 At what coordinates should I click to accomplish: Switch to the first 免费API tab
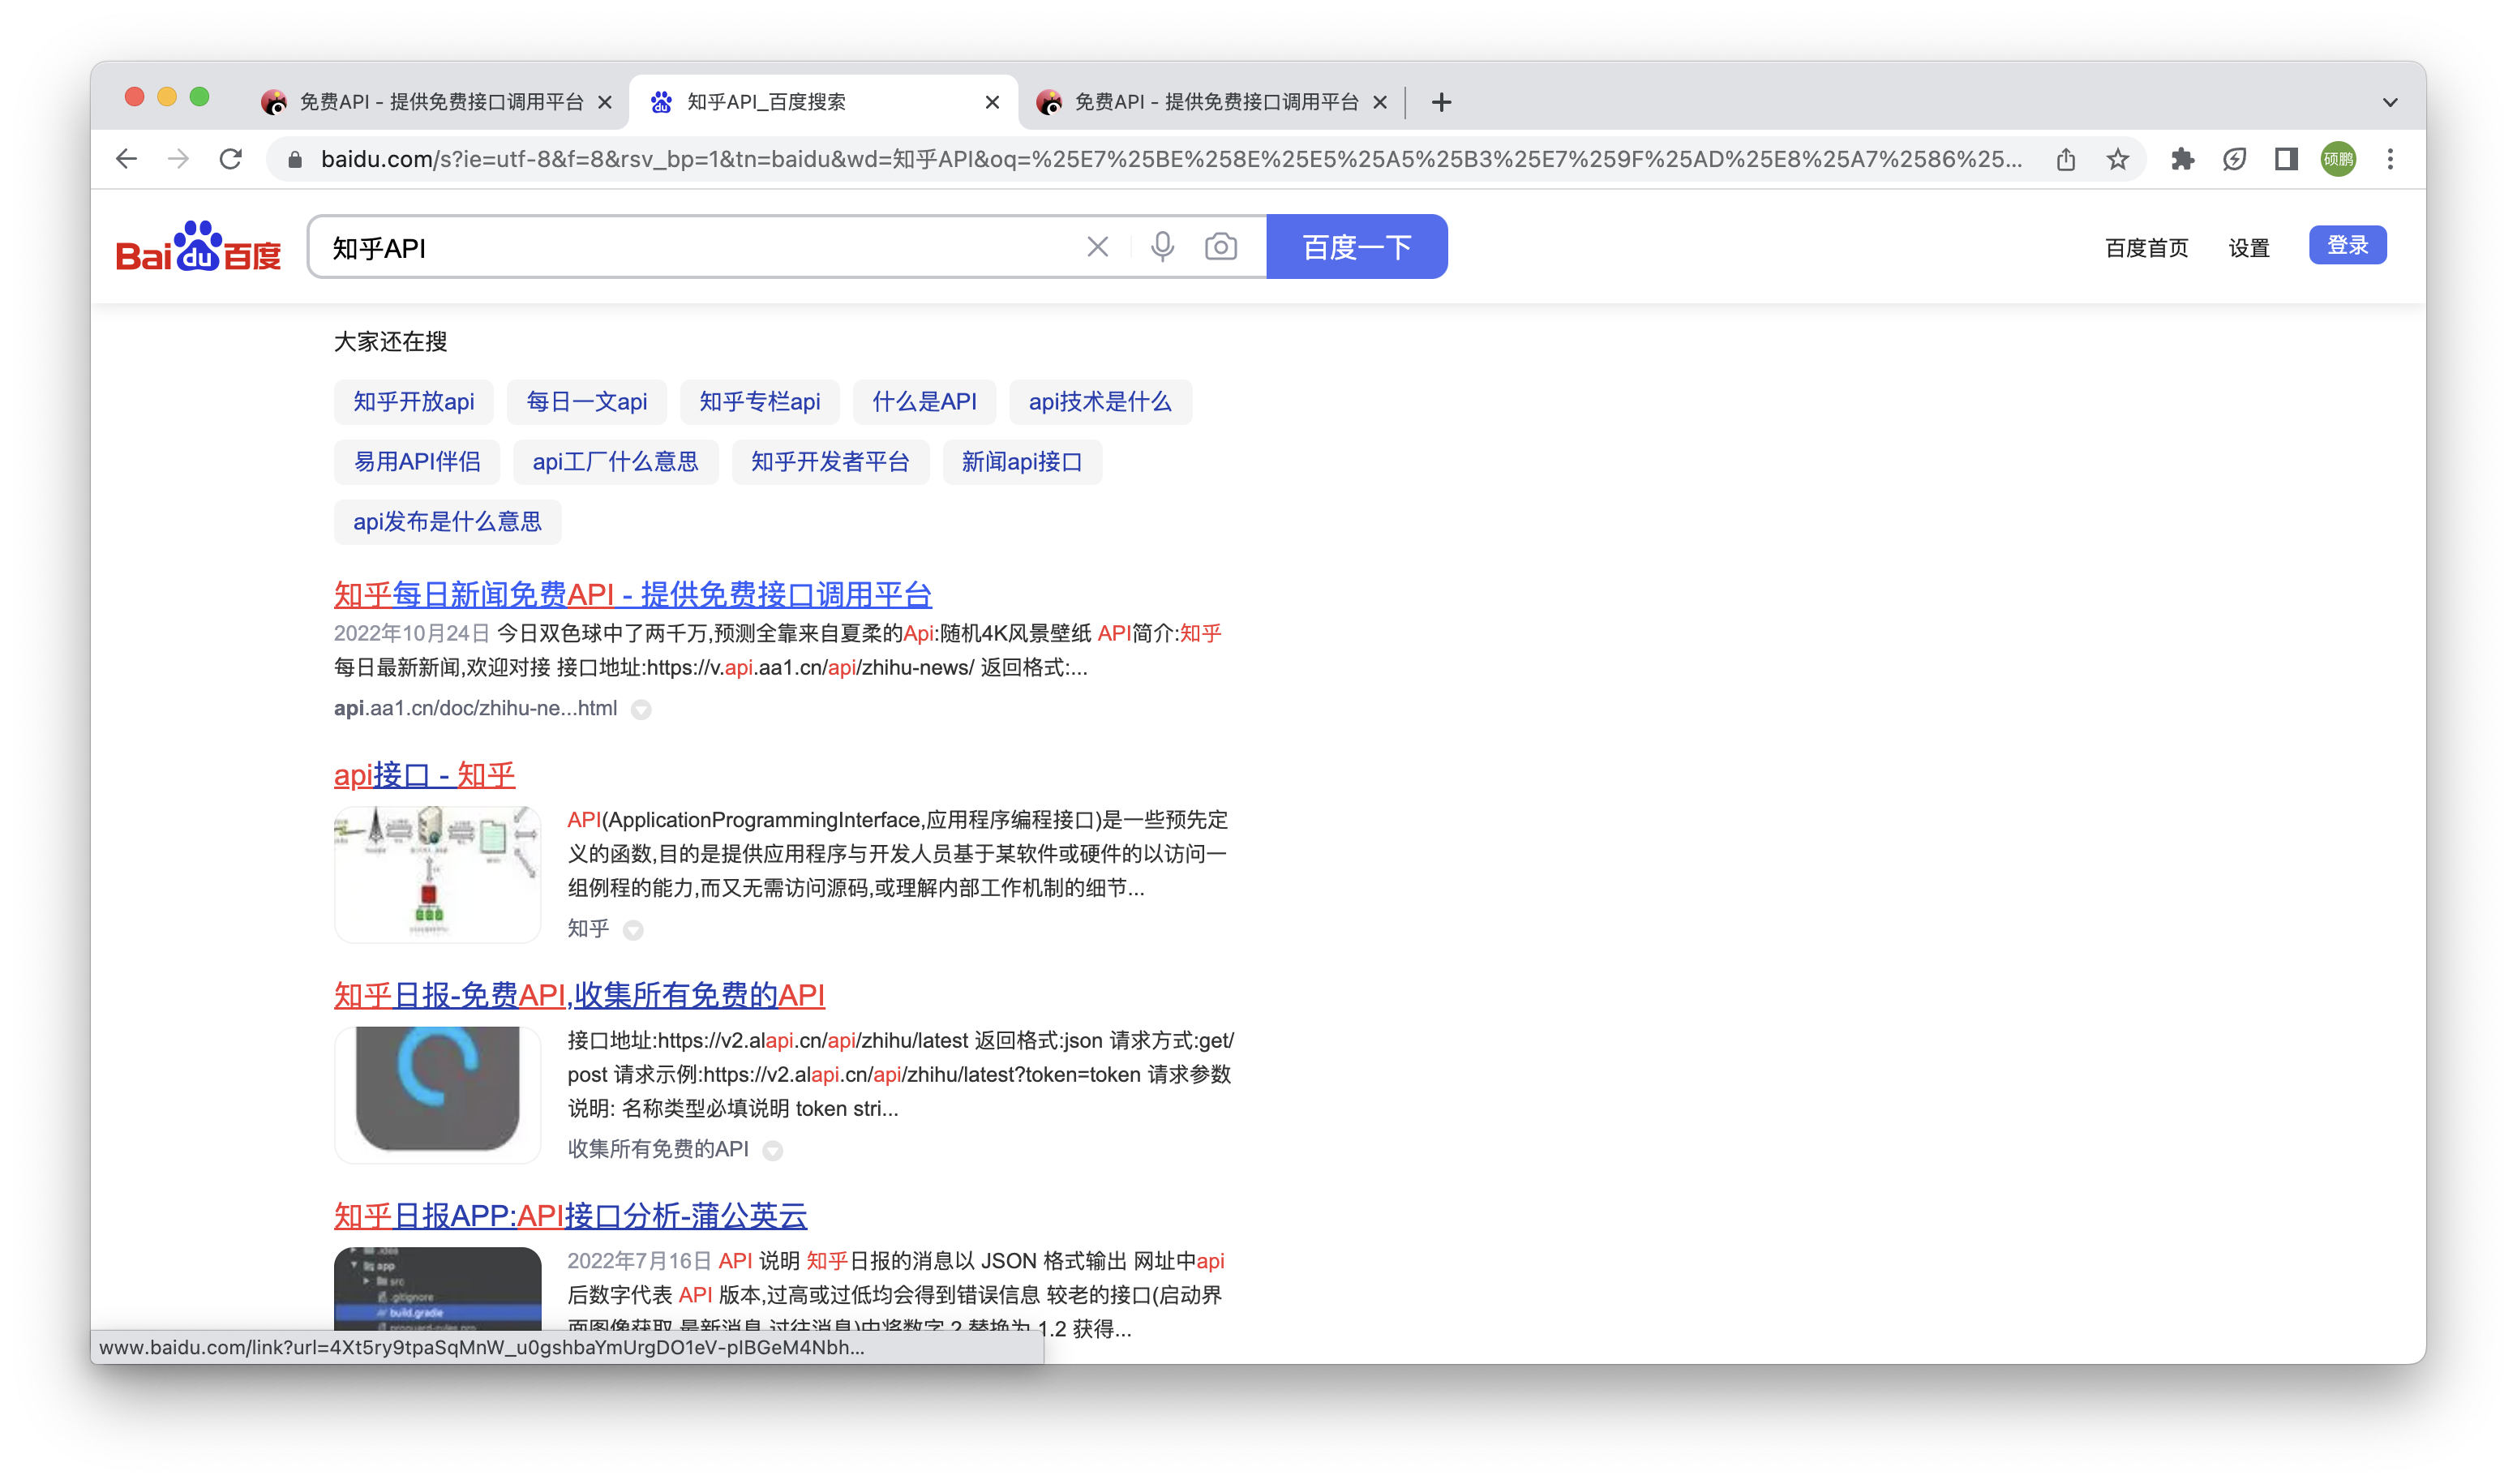(435, 102)
